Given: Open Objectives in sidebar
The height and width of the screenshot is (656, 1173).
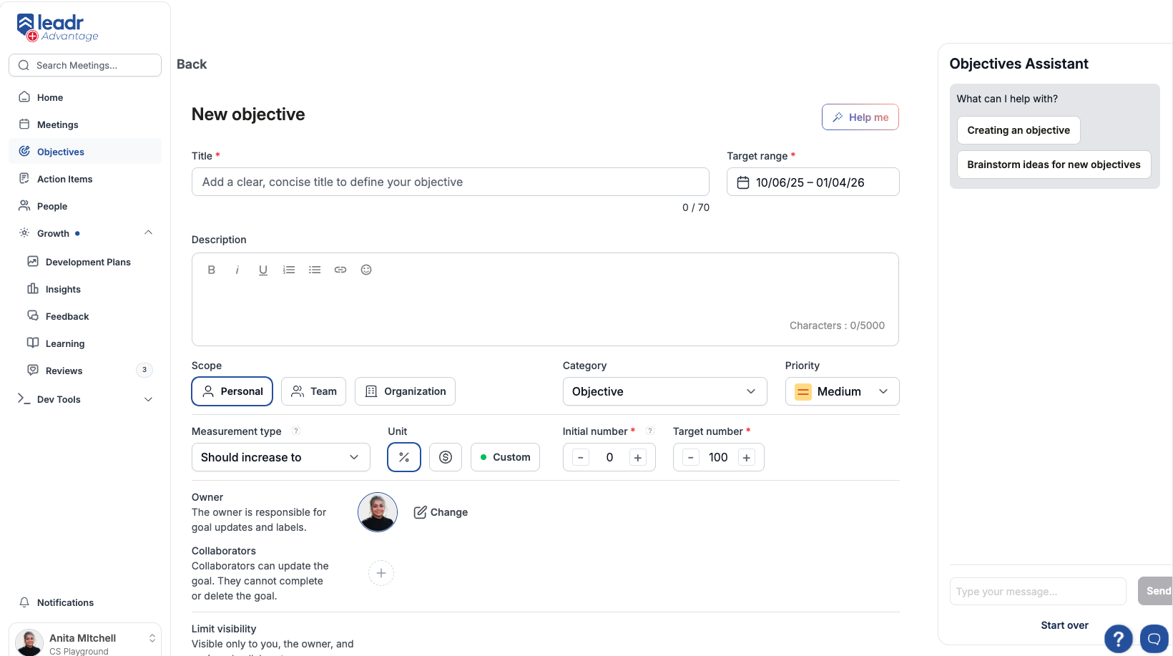Looking at the screenshot, I should point(85,152).
